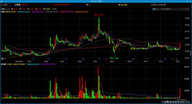Image resolution: width=192 pixels, height=104 pixels.
Task: Click the 總:12326 total volume text
Action: pos(123,5)
